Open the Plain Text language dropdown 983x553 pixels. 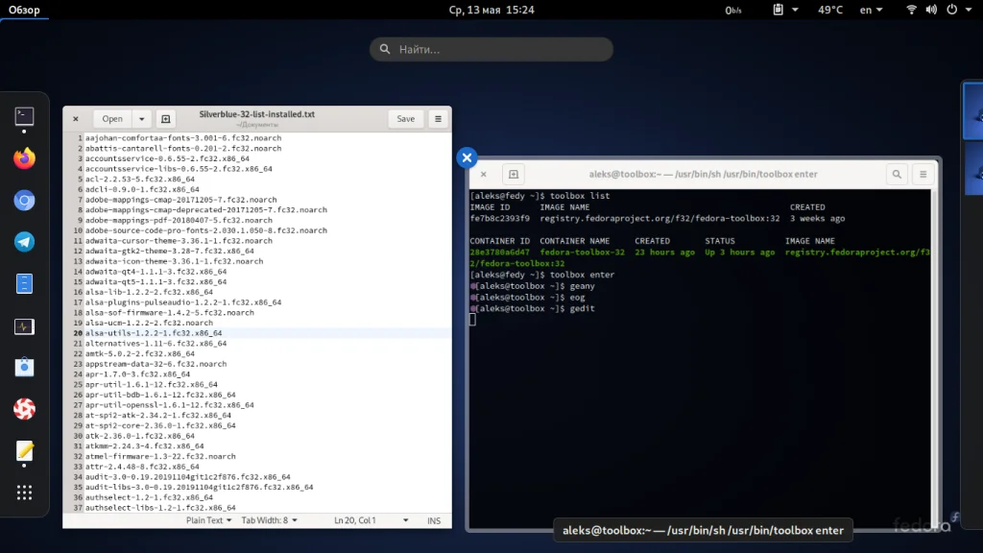[209, 520]
